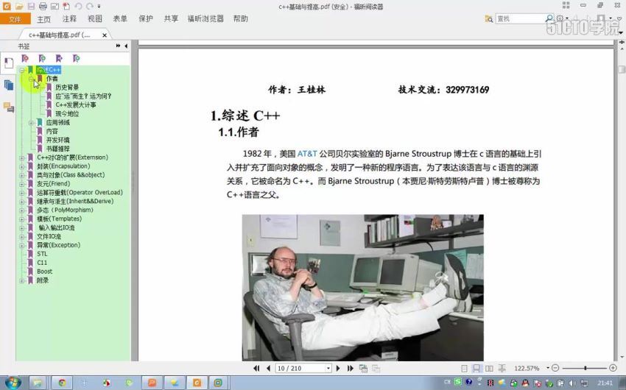Go to the first page button
Screen dimensions: 626x390
click(x=256, y=369)
